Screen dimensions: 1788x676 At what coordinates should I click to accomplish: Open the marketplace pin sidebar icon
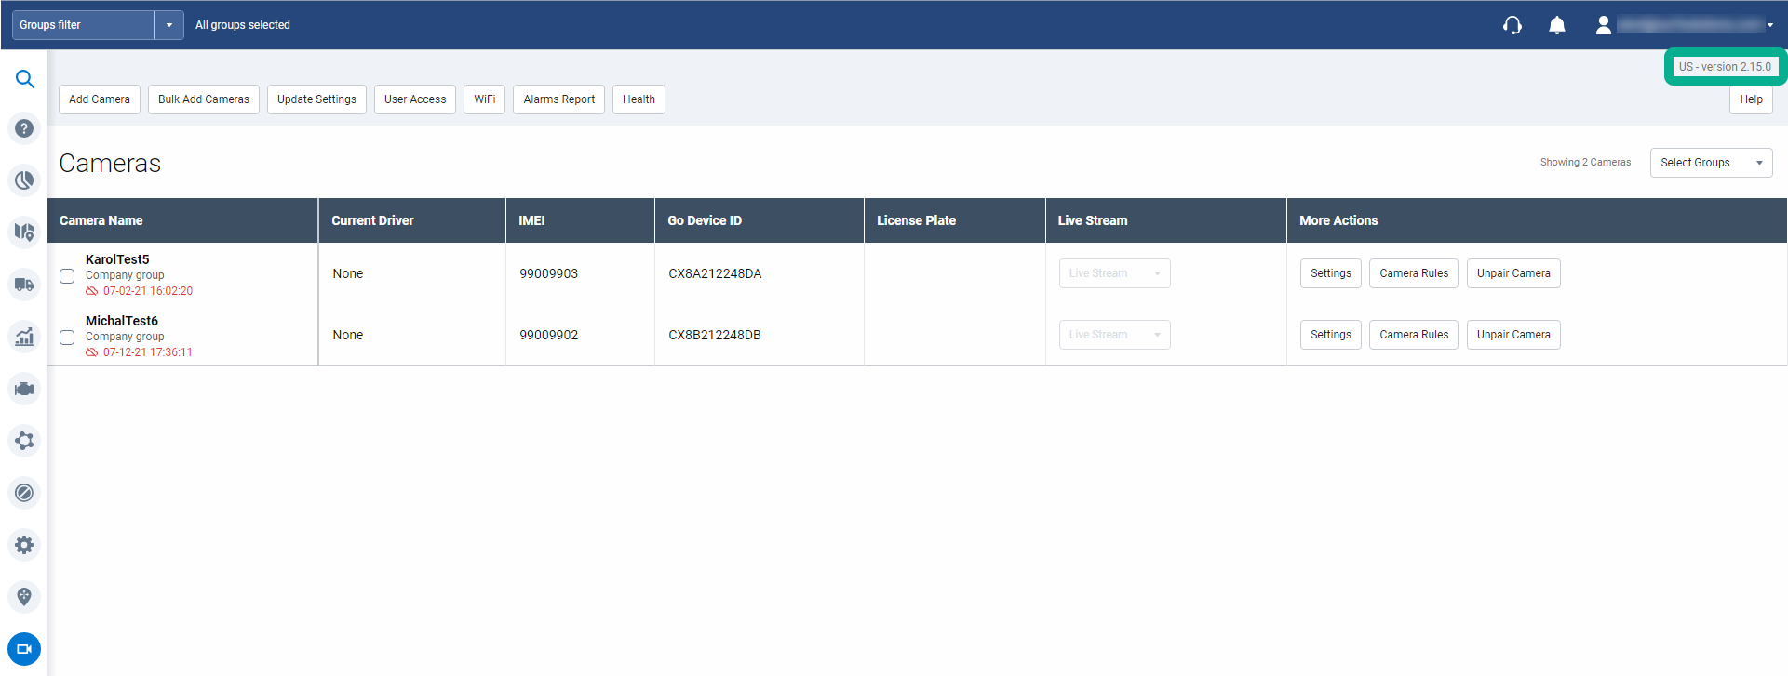[24, 597]
